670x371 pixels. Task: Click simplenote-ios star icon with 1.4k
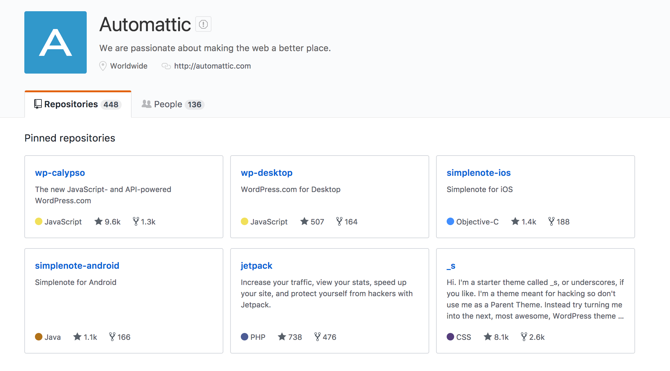point(515,221)
